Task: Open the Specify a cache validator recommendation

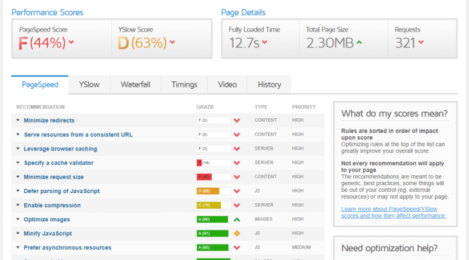Action: click(x=59, y=163)
